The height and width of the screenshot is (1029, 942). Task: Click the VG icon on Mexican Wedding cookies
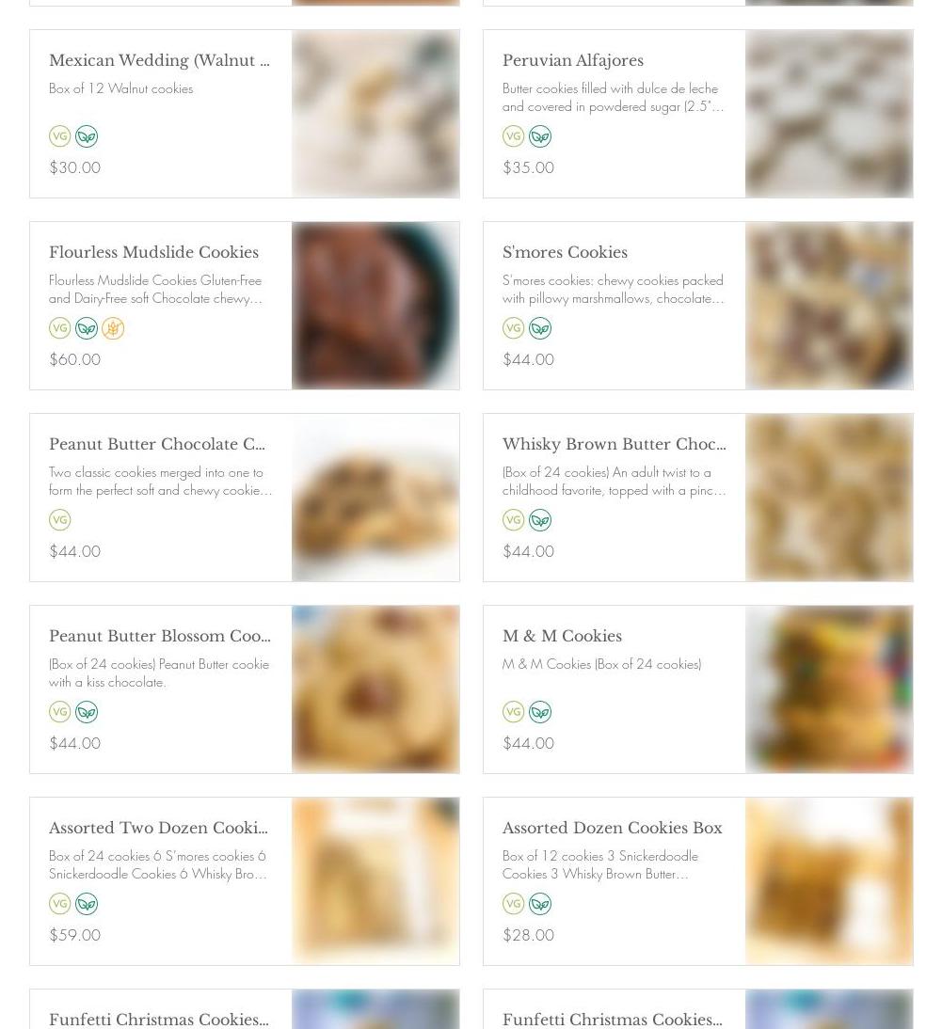coord(59,136)
